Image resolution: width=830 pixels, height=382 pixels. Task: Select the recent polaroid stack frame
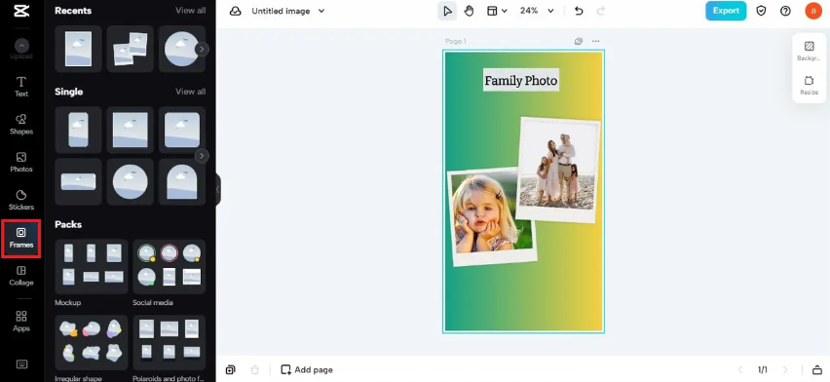(131, 49)
